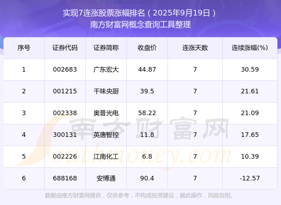The image size is (281, 205).
Task: Click the 连续涨幅(%) column header
Action: (x=250, y=48)
